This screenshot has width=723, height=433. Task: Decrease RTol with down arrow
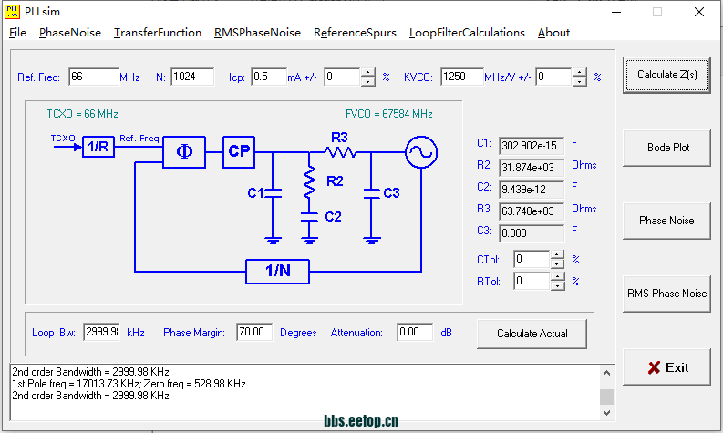557,285
